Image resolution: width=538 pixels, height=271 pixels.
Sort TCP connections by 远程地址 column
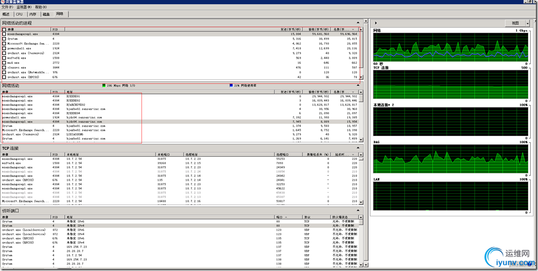point(230,155)
